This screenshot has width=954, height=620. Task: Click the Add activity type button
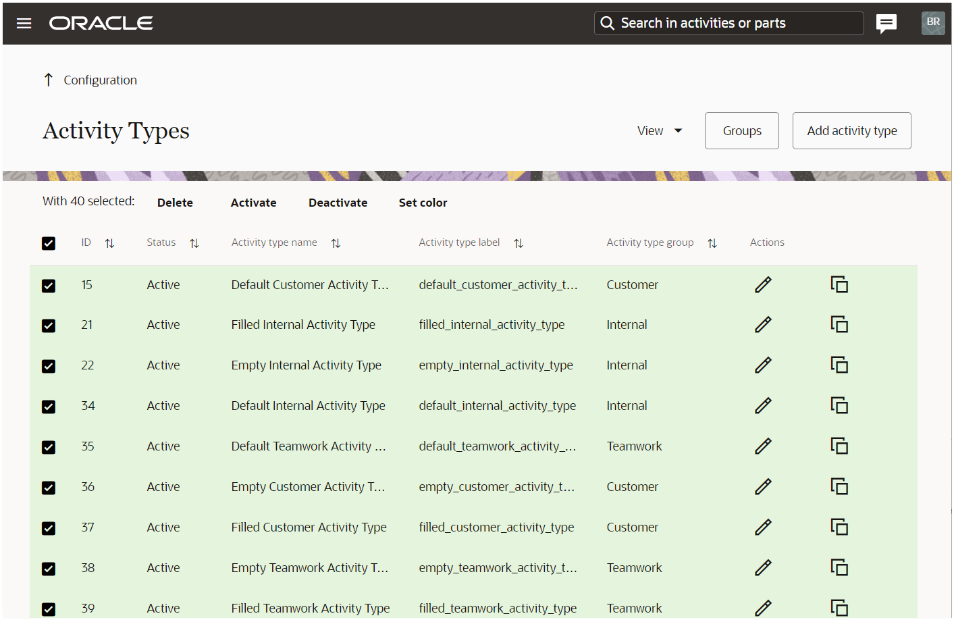click(851, 131)
